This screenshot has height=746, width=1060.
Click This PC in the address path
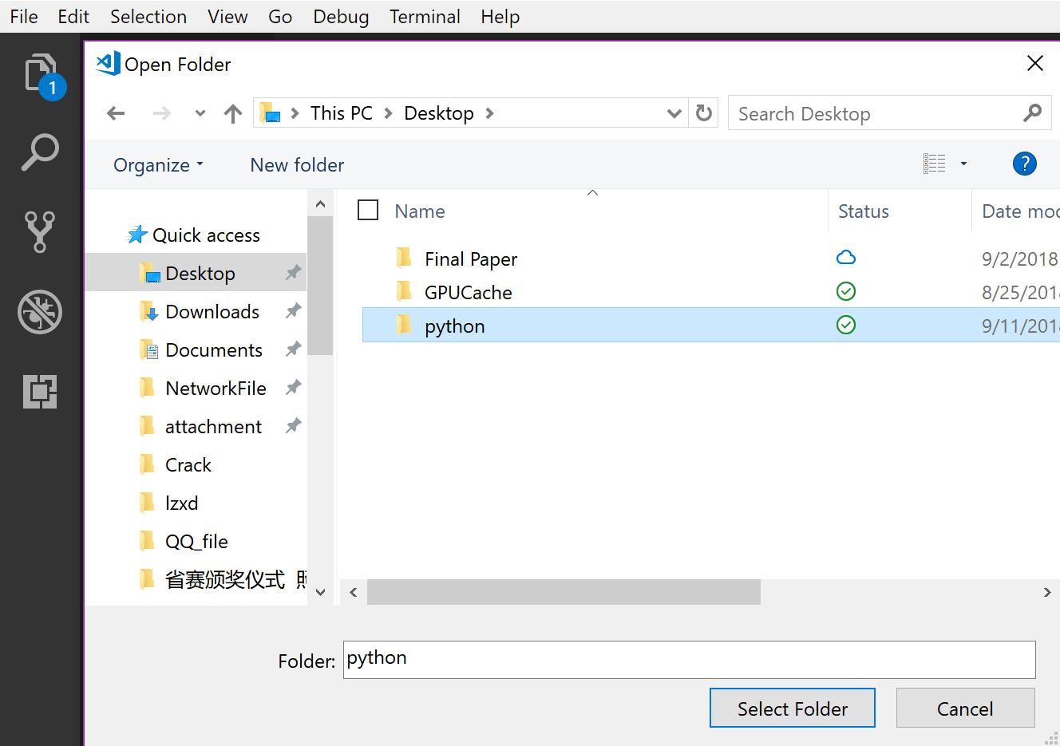point(342,113)
